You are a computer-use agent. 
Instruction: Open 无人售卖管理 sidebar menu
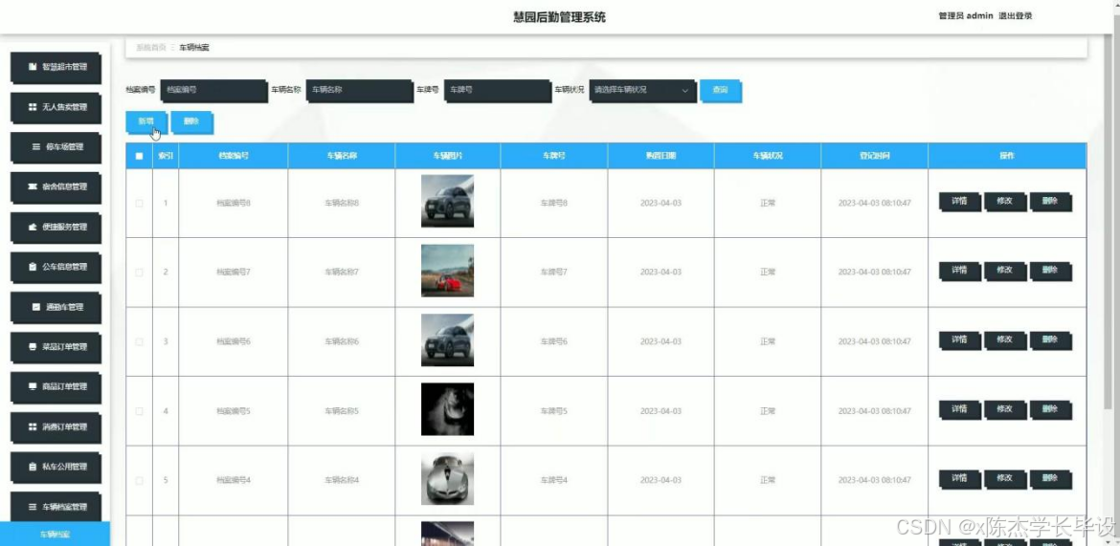tap(56, 108)
